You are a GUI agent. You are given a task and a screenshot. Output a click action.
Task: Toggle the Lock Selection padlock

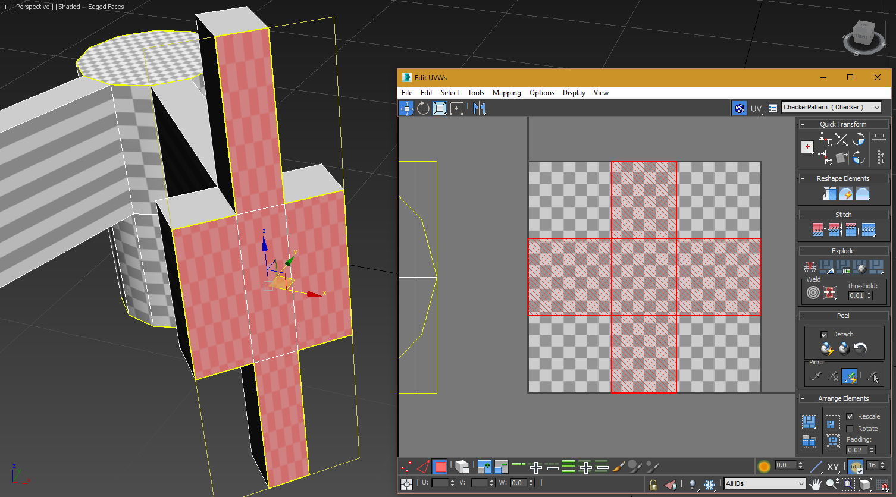click(653, 485)
